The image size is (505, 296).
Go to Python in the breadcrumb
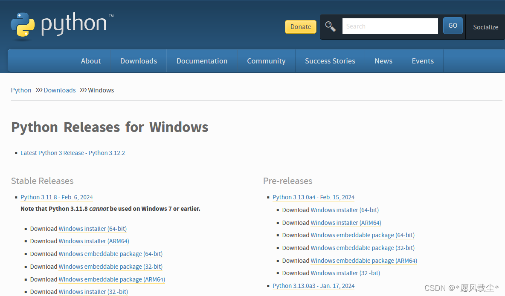21,90
